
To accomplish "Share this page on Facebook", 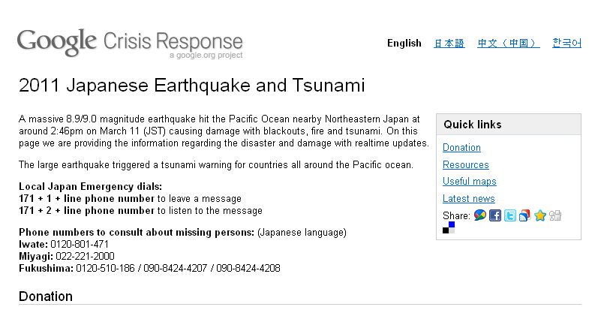I will pyautogui.click(x=495, y=215).
